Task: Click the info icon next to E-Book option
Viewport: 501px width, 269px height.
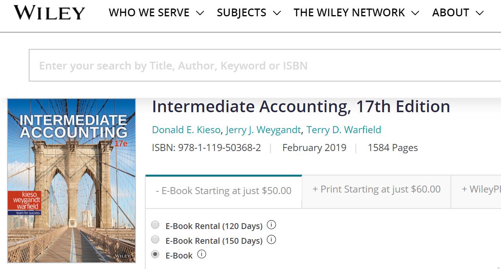Action: [201, 254]
